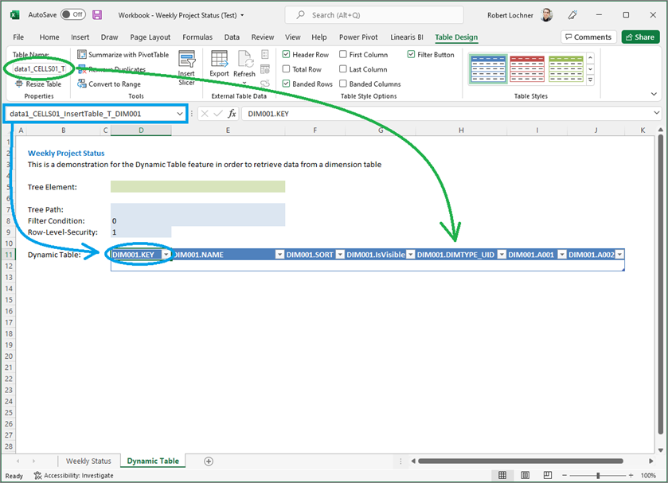Image resolution: width=668 pixels, height=483 pixels.
Task: Collapse the ribbon with chevron
Action: (654, 94)
